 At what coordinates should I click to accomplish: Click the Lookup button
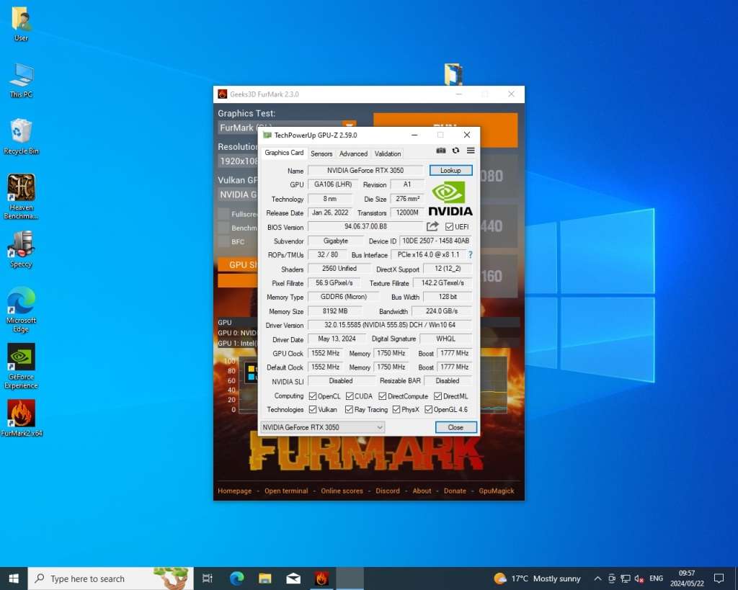[x=450, y=171]
